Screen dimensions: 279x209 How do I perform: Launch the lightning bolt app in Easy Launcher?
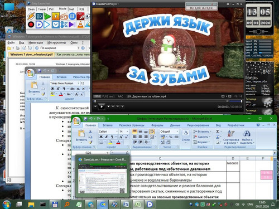31,16
